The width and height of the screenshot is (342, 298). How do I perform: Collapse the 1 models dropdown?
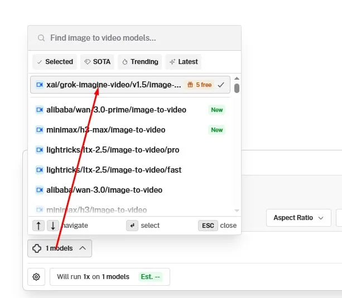pyautogui.click(x=60, y=248)
